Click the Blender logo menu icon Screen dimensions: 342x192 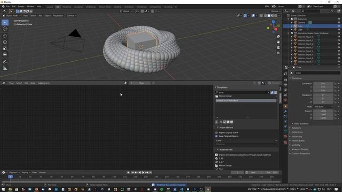point(3,6)
